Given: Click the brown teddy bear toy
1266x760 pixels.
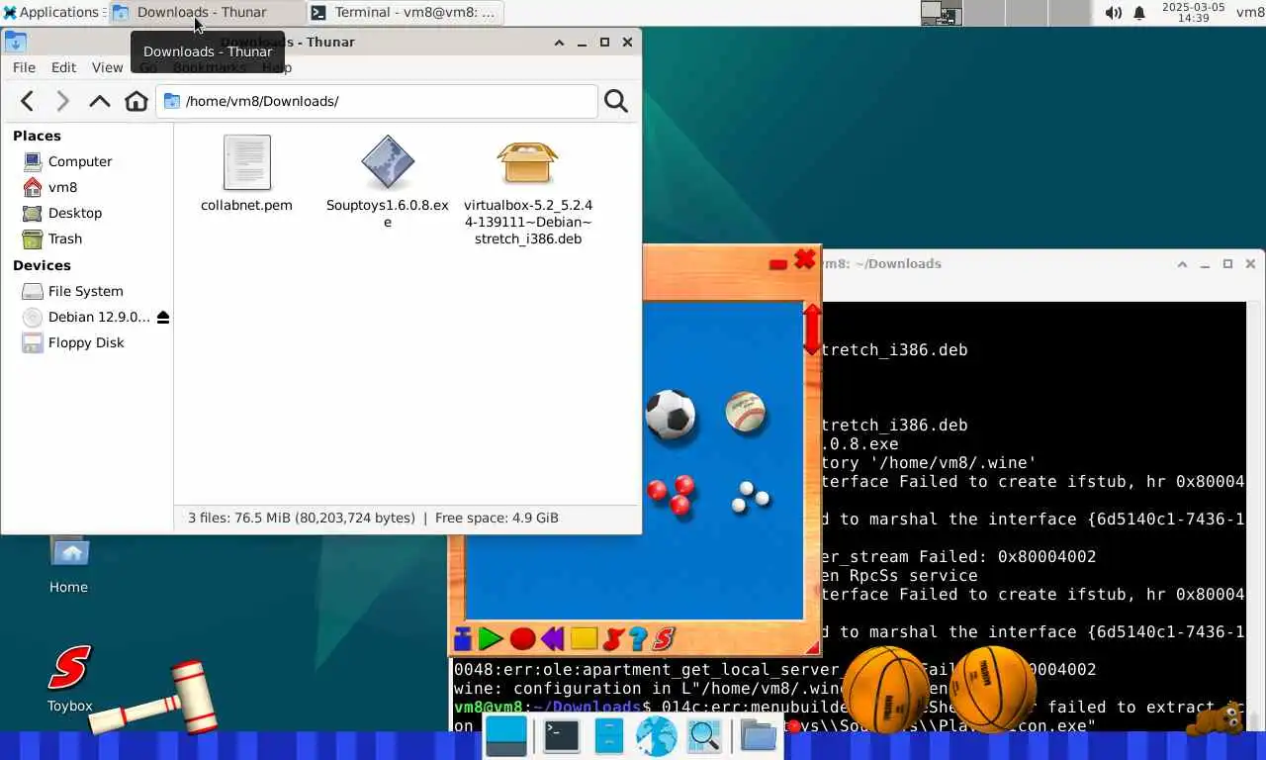Looking at the screenshot, I should 1217,718.
